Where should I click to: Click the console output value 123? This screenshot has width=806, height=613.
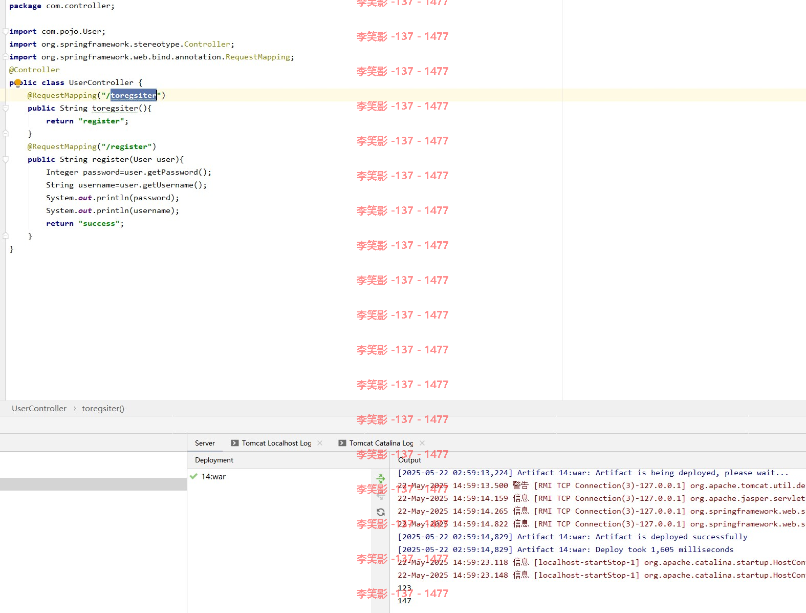pyautogui.click(x=404, y=588)
